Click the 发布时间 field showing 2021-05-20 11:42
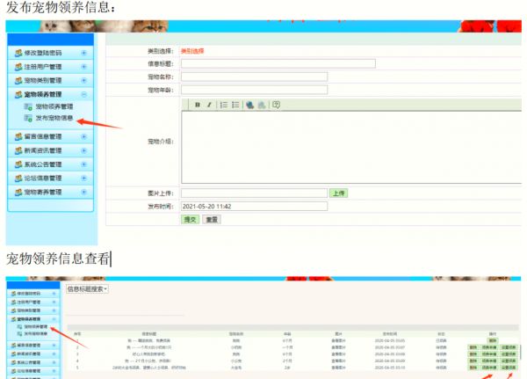The image size is (527, 379). [254, 207]
